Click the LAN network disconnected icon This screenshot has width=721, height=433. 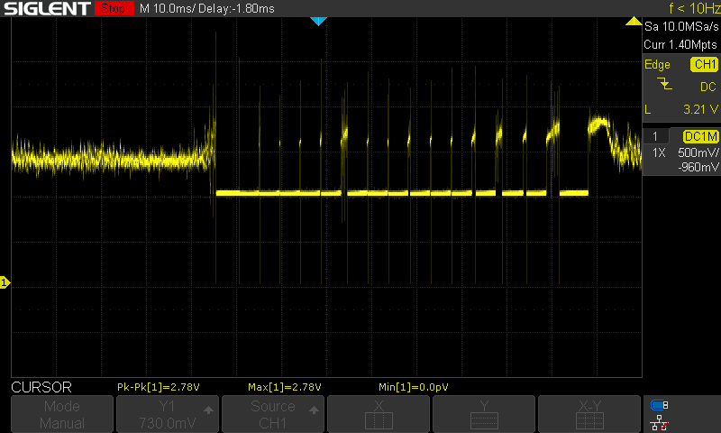[659, 422]
